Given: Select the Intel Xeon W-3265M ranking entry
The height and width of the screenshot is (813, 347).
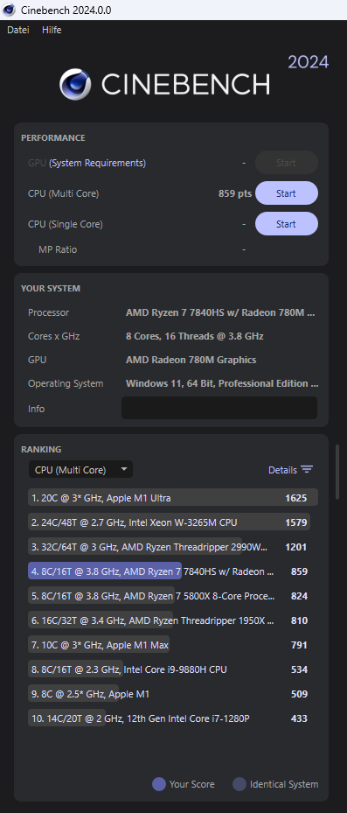Looking at the screenshot, I should [x=173, y=522].
